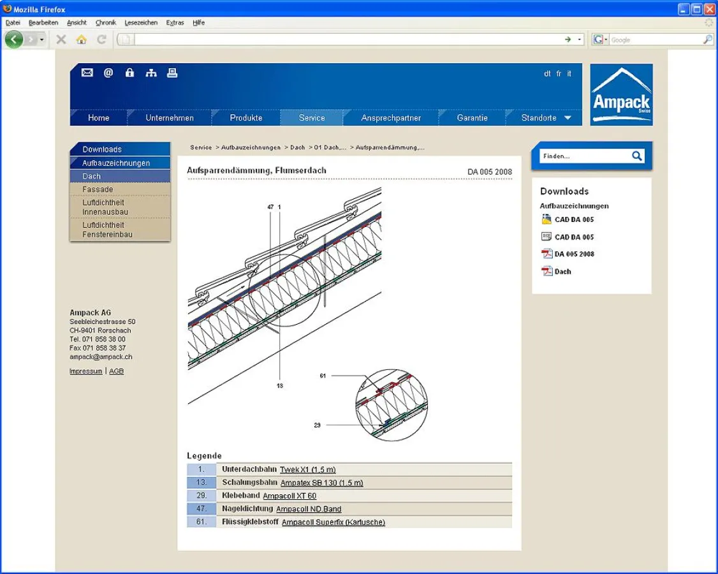
Task: Reload the page in Firefox
Action: pyautogui.click(x=101, y=39)
